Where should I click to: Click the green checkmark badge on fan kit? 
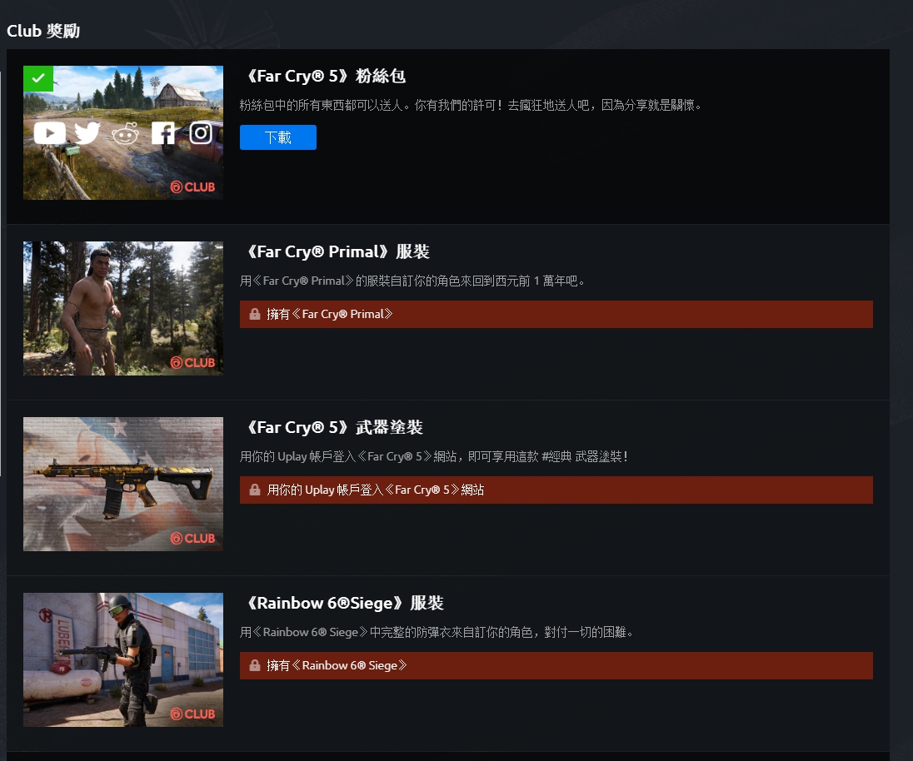point(38,78)
